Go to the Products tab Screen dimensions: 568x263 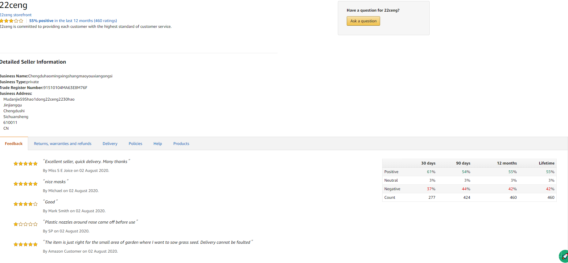point(181,144)
